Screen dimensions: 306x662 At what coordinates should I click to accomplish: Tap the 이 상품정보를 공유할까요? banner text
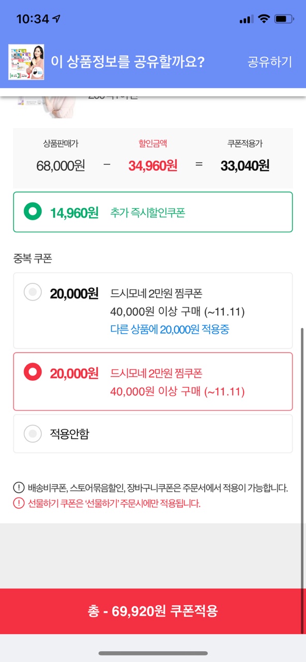click(128, 62)
